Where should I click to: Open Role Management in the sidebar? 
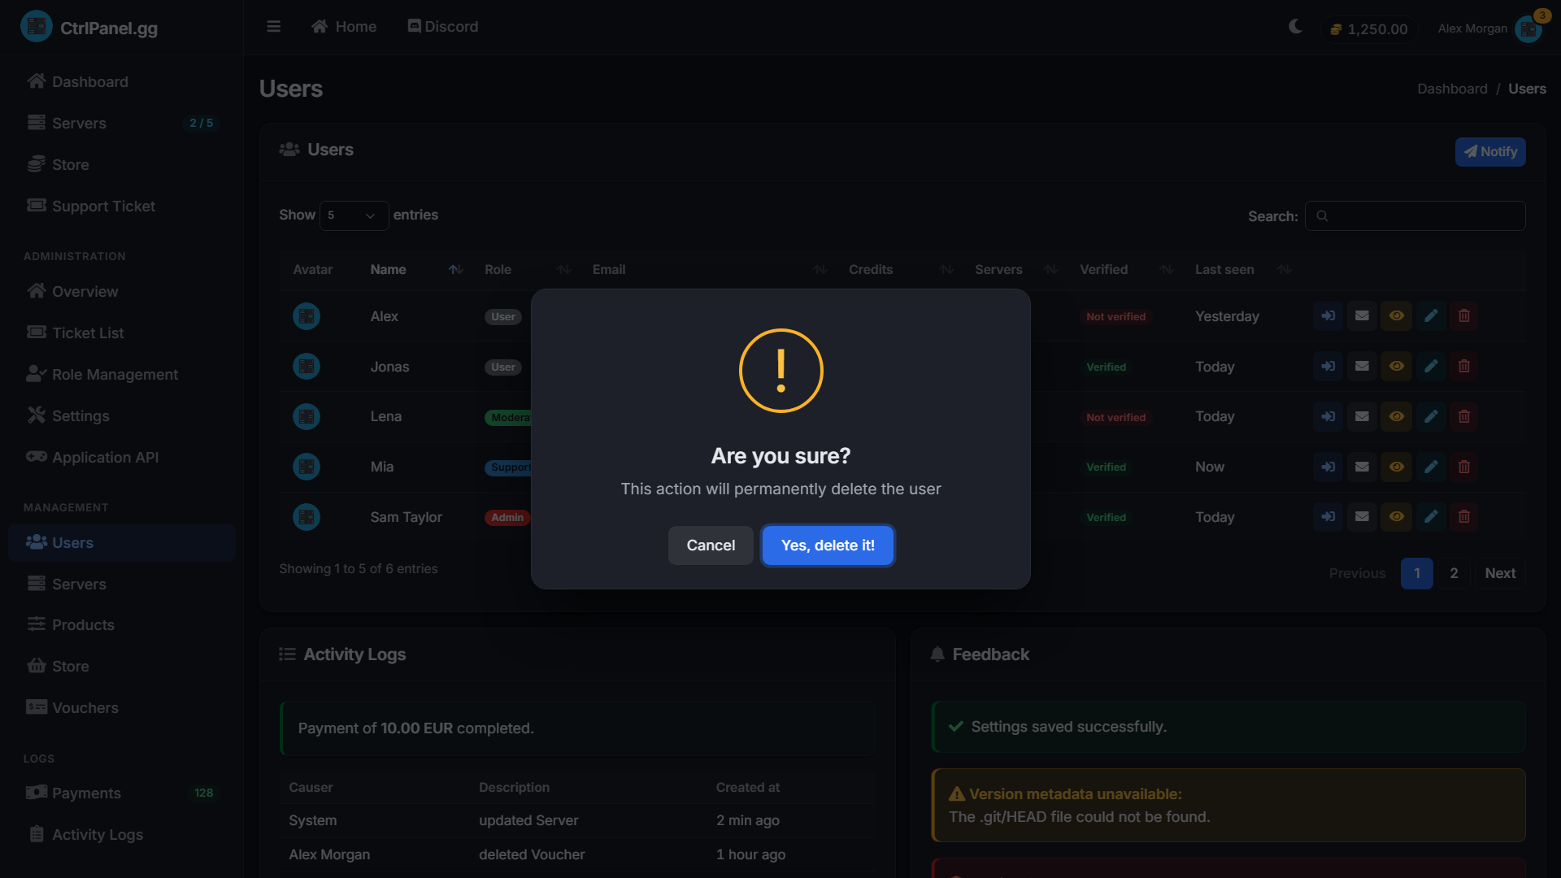[122, 375]
